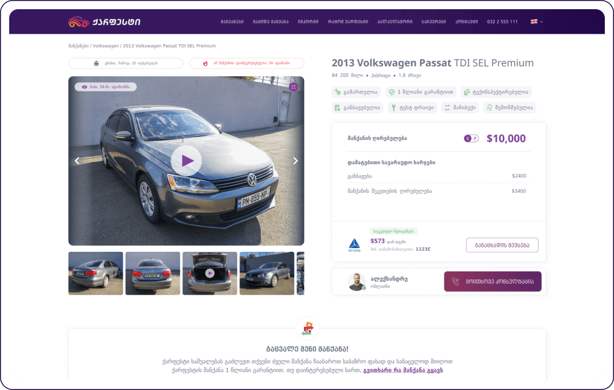Click the 032 2 555 111 phone number
614x390 pixels.
point(502,22)
